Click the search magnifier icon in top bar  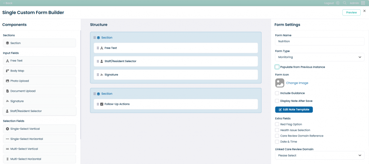[344, 3]
